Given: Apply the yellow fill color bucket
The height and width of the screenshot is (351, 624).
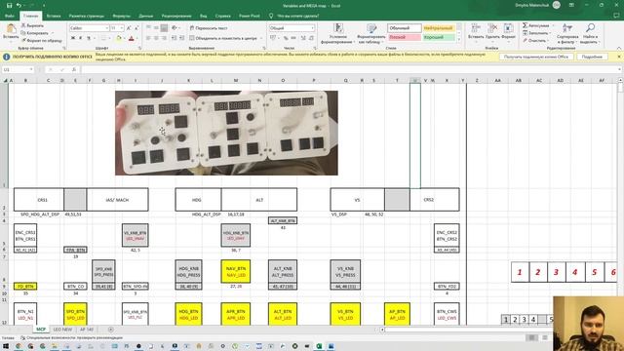Looking at the screenshot, I should (x=118, y=38).
